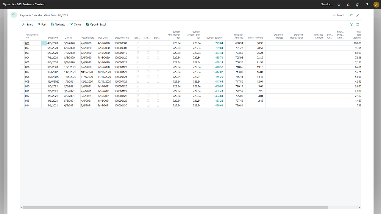Image resolution: width=381 pixels, height=214 pixels.
Task: Open the Payment Balance 1,459.68 link
Action: (x=218, y=106)
